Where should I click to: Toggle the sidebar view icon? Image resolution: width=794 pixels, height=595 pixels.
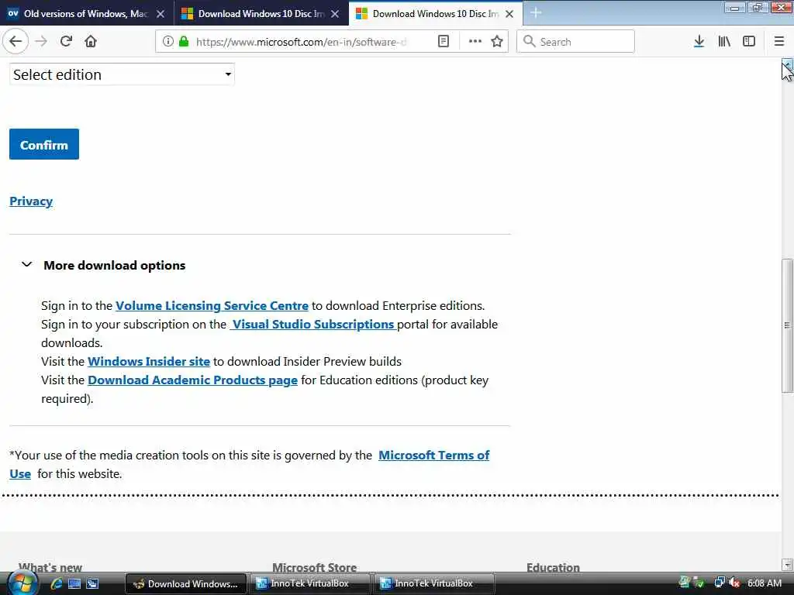(x=749, y=42)
